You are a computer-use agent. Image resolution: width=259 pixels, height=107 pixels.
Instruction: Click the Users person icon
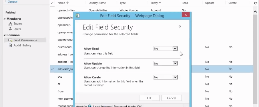[x=10, y=29]
